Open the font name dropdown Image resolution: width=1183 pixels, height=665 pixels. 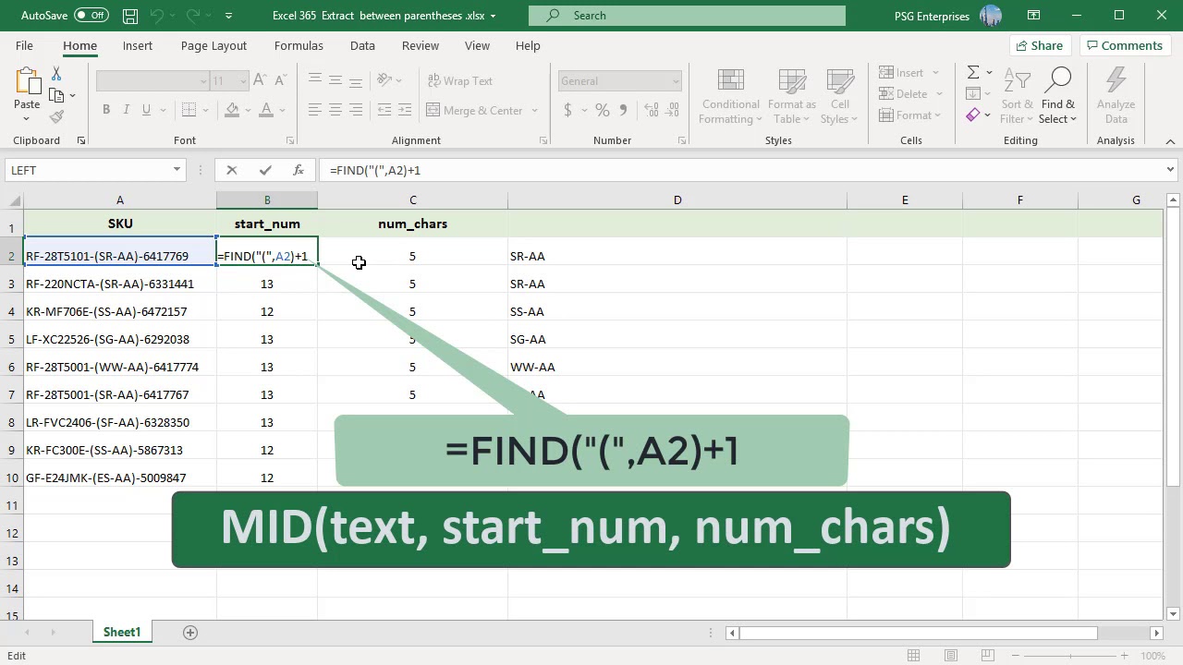(204, 81)
